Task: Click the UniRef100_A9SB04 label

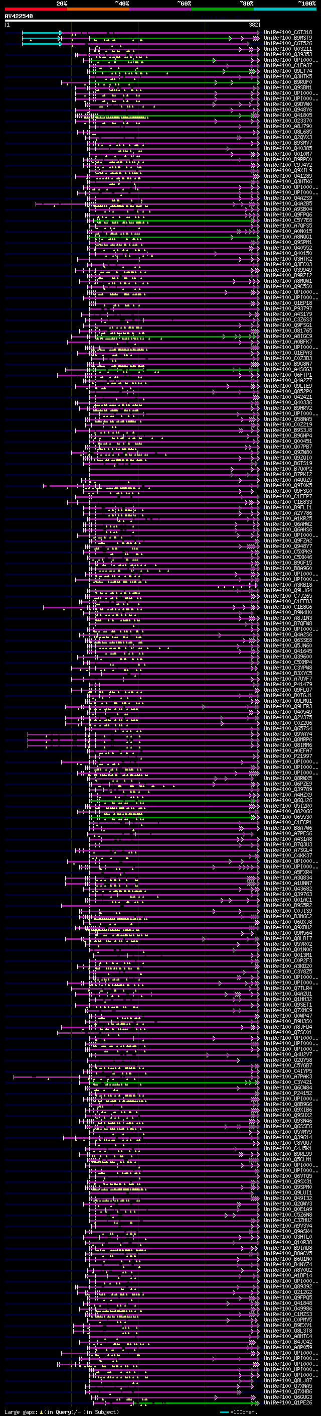Action: pyautogui.click(x=288, y=209)
